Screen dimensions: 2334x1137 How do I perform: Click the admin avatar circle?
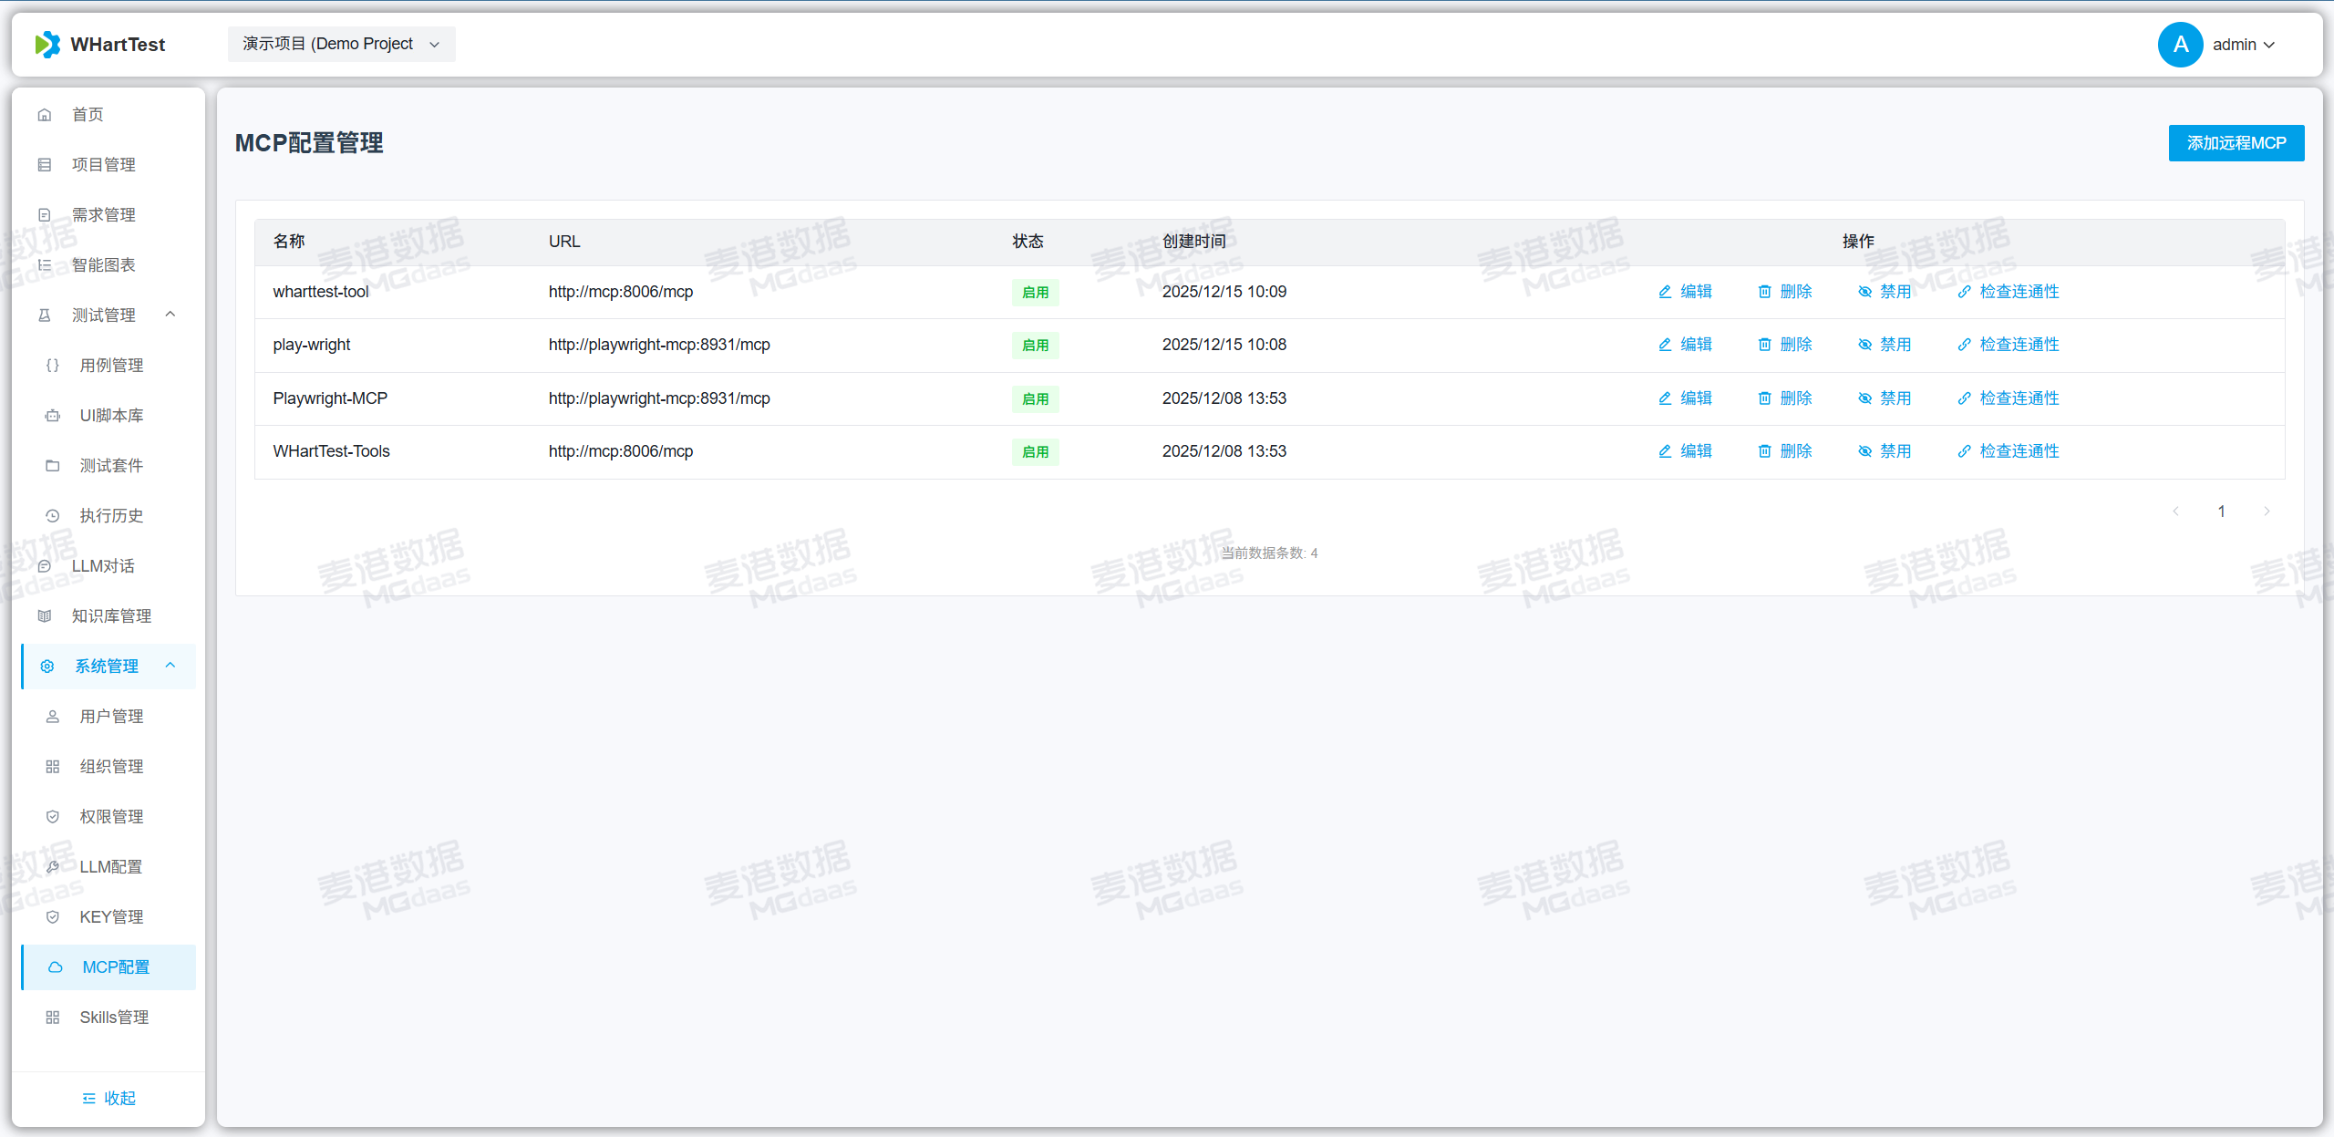[x=2180, y=45]
